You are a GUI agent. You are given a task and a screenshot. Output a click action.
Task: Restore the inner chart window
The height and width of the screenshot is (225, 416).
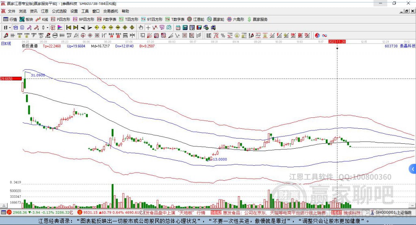pos(407,11)
